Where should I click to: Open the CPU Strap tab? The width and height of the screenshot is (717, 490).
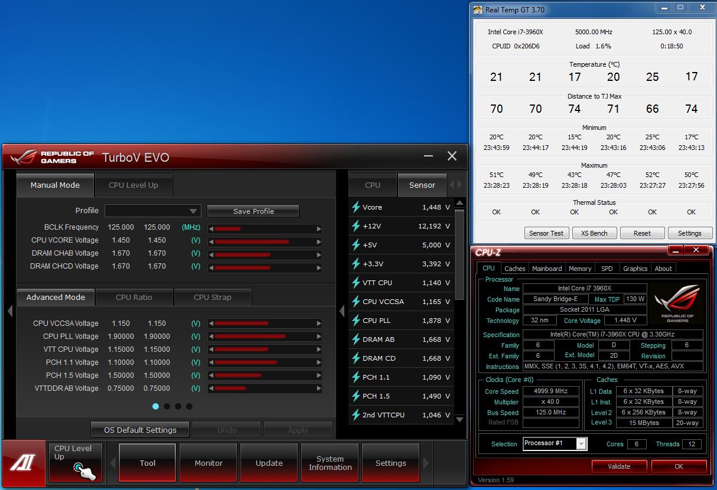point(213,297)
